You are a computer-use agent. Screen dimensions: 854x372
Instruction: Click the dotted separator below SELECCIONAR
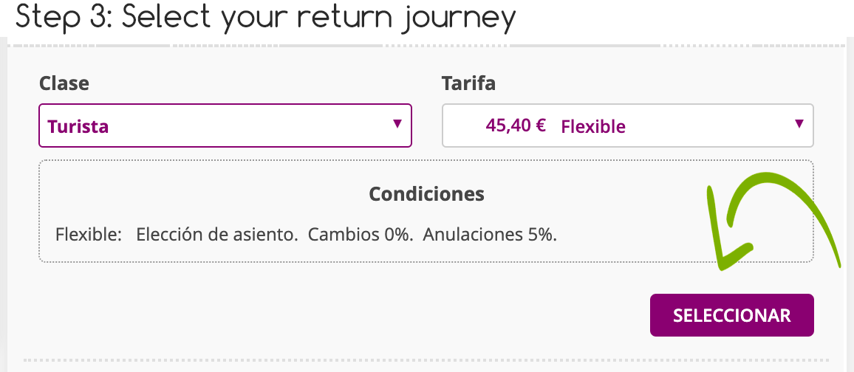click(426, 360)
